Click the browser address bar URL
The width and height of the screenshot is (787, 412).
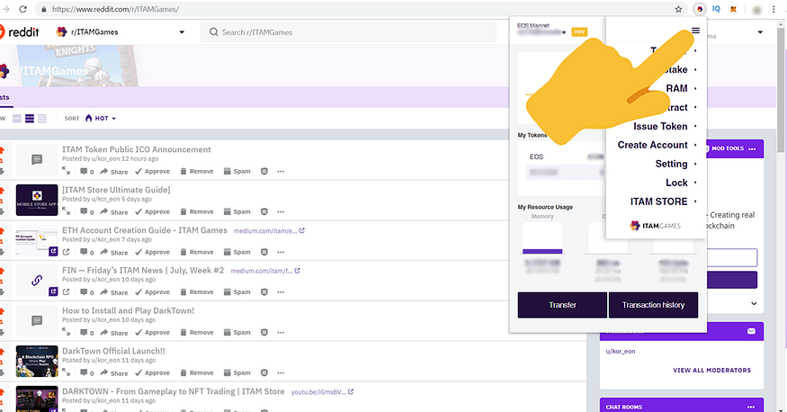point(115,9)
